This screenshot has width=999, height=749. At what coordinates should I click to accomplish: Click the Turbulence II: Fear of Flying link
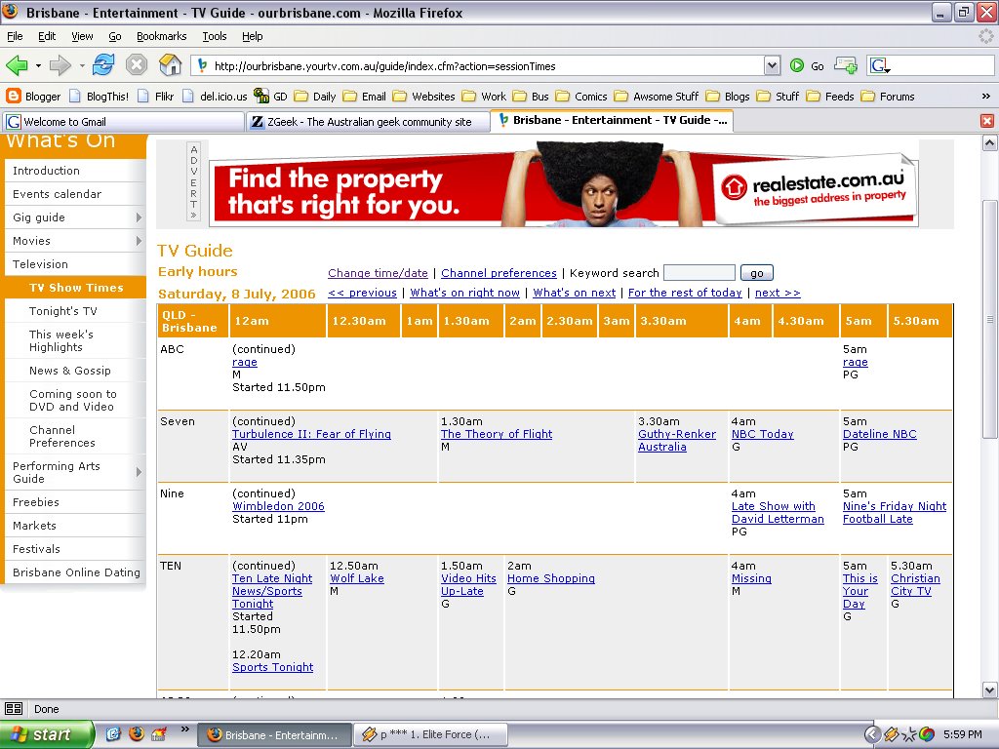[x=311, y=434]
